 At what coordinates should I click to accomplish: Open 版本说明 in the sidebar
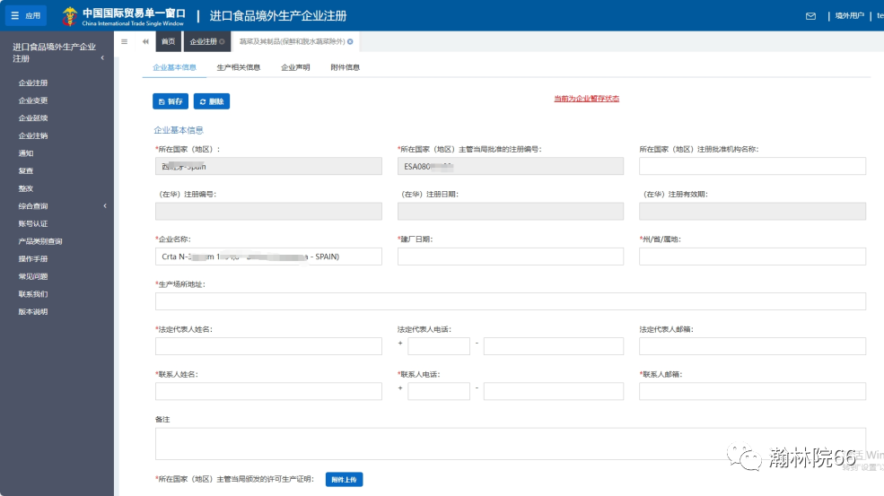(x=33, y=312)
